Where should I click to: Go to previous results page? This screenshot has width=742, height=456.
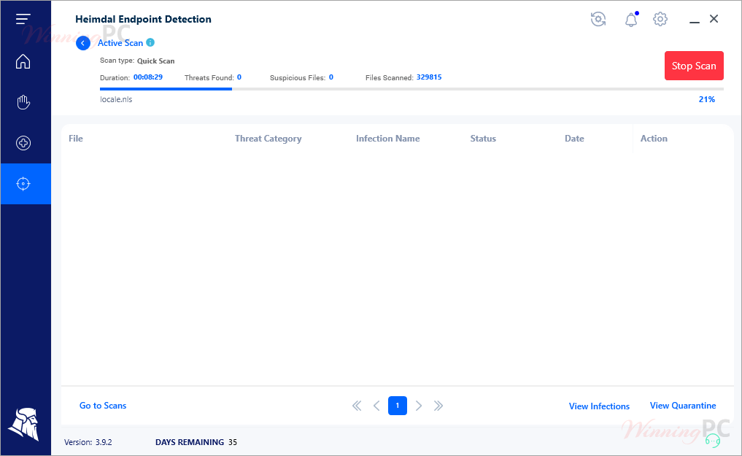coord(376,406)
